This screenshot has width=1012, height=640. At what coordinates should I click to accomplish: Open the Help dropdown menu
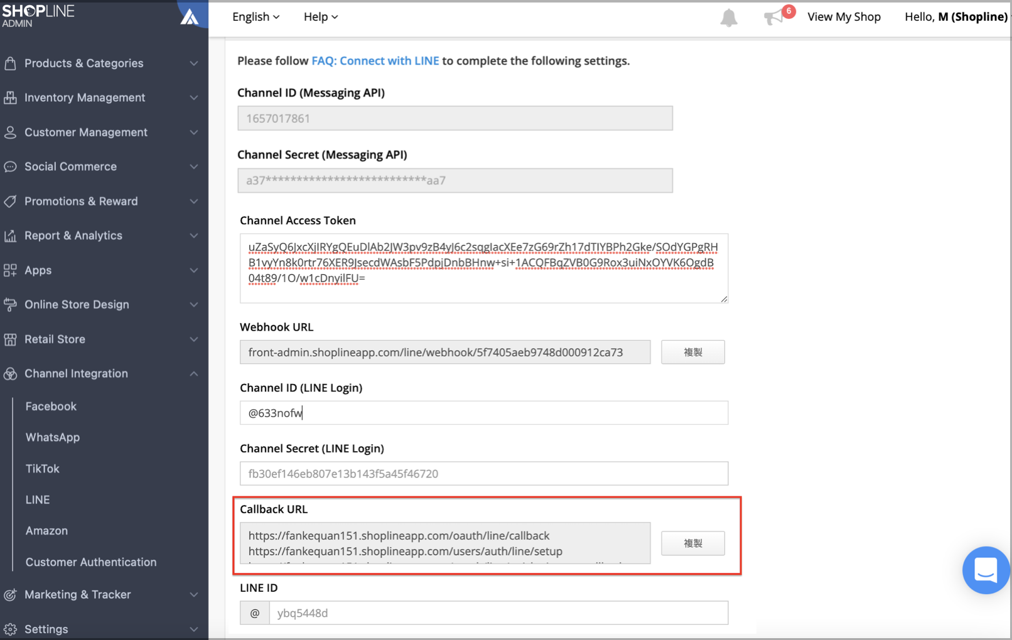coord(321,17)
